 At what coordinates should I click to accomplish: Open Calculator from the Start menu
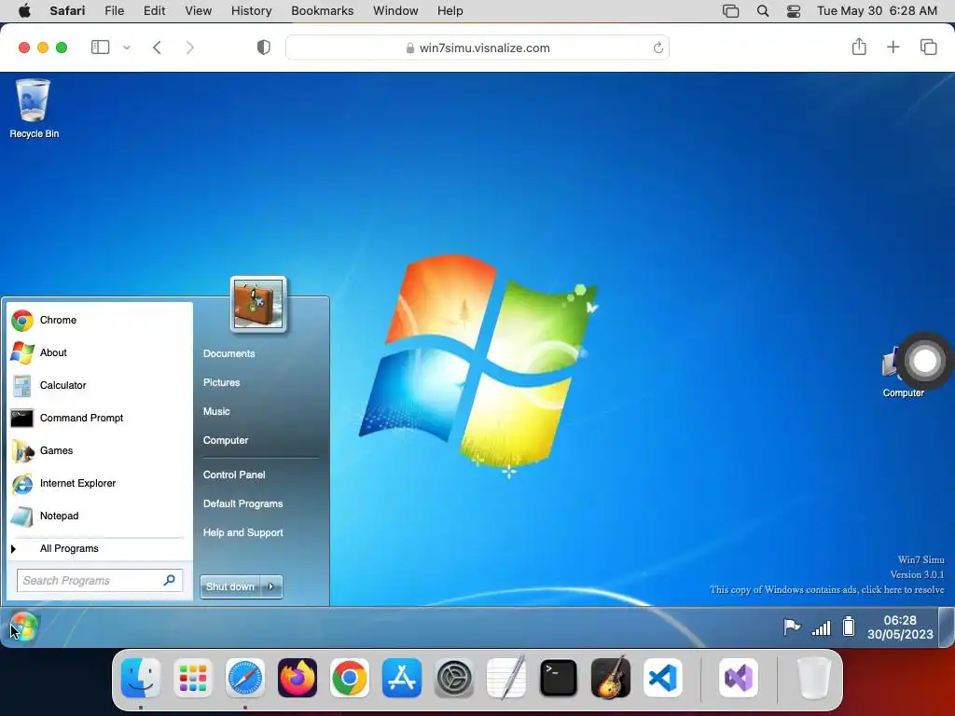click(100, 385)
